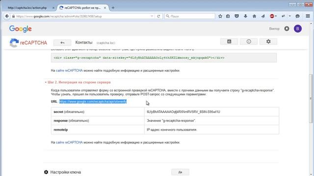Click the g-recaptcha div code snippet
314x176 pixels.
[164, 58]
